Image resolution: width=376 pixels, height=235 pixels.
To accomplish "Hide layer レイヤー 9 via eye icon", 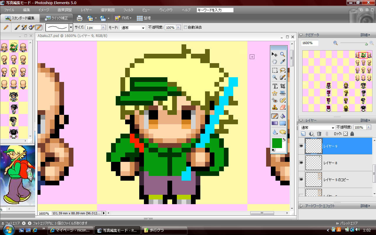I will [x=301, y=146].
